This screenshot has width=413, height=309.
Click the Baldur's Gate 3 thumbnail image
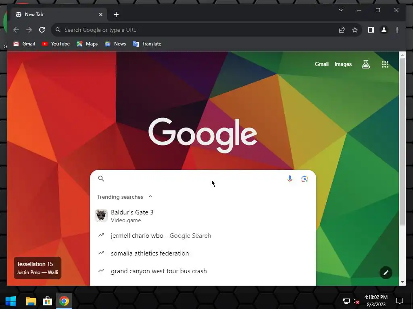coord(101,216)
